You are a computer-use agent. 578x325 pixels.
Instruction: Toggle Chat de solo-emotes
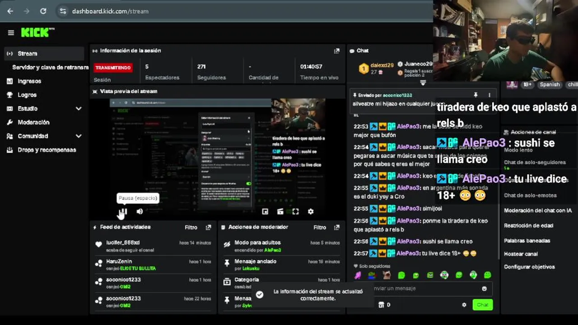coord(530,195)
